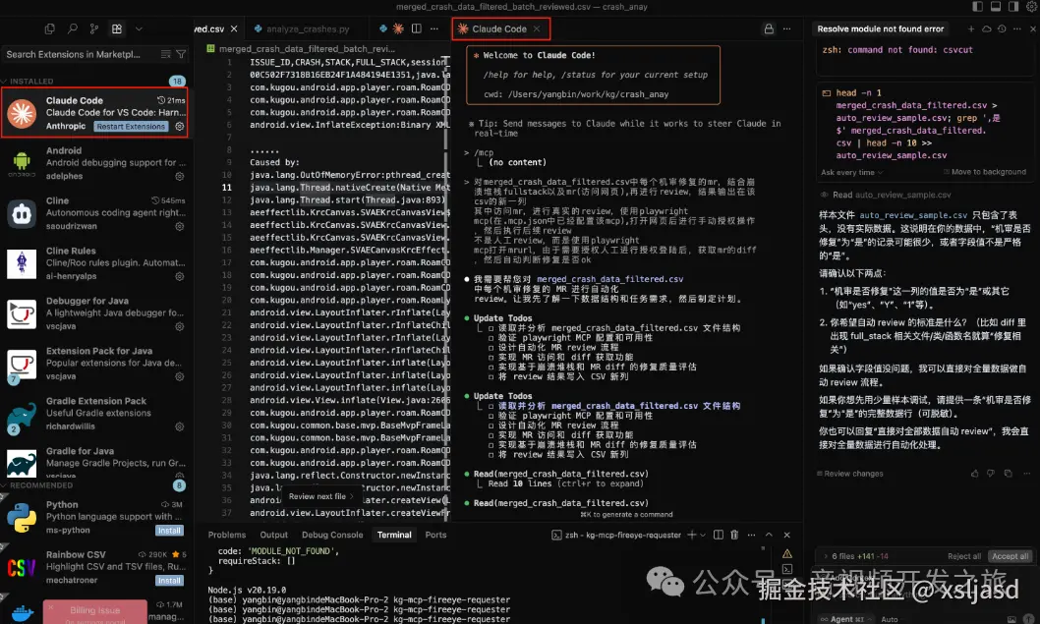Click Review next file button
Viewport: 1040px width, 624px height.
pos(321,496)
